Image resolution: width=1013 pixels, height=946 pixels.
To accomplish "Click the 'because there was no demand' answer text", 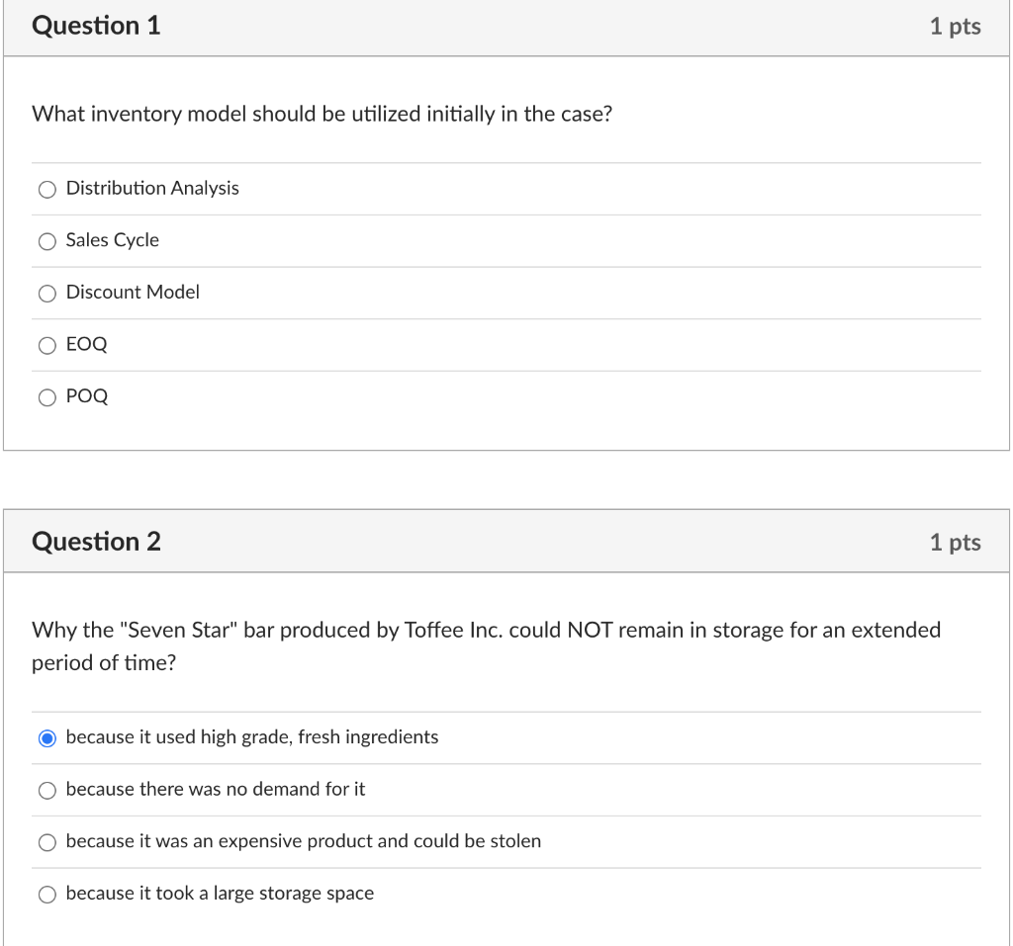I will (x=216, y=789).
